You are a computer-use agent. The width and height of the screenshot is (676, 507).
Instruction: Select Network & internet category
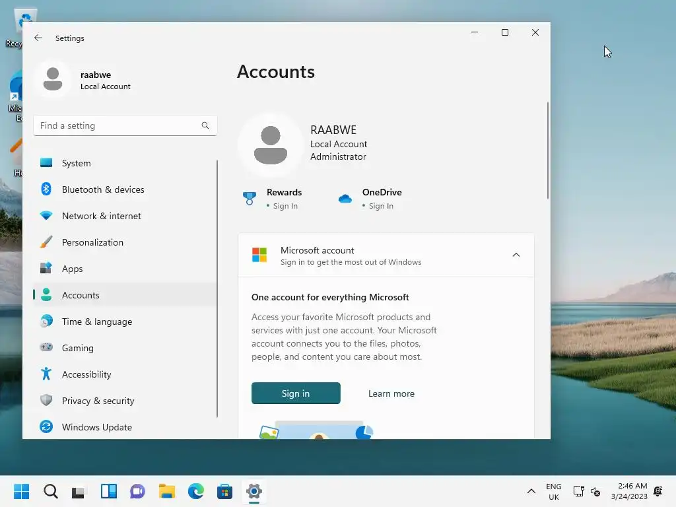[125, 216]
